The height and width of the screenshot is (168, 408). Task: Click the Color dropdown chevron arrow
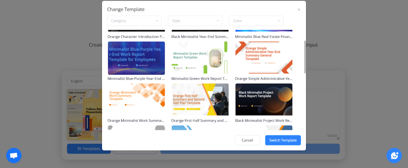click(x=279, y=21)
